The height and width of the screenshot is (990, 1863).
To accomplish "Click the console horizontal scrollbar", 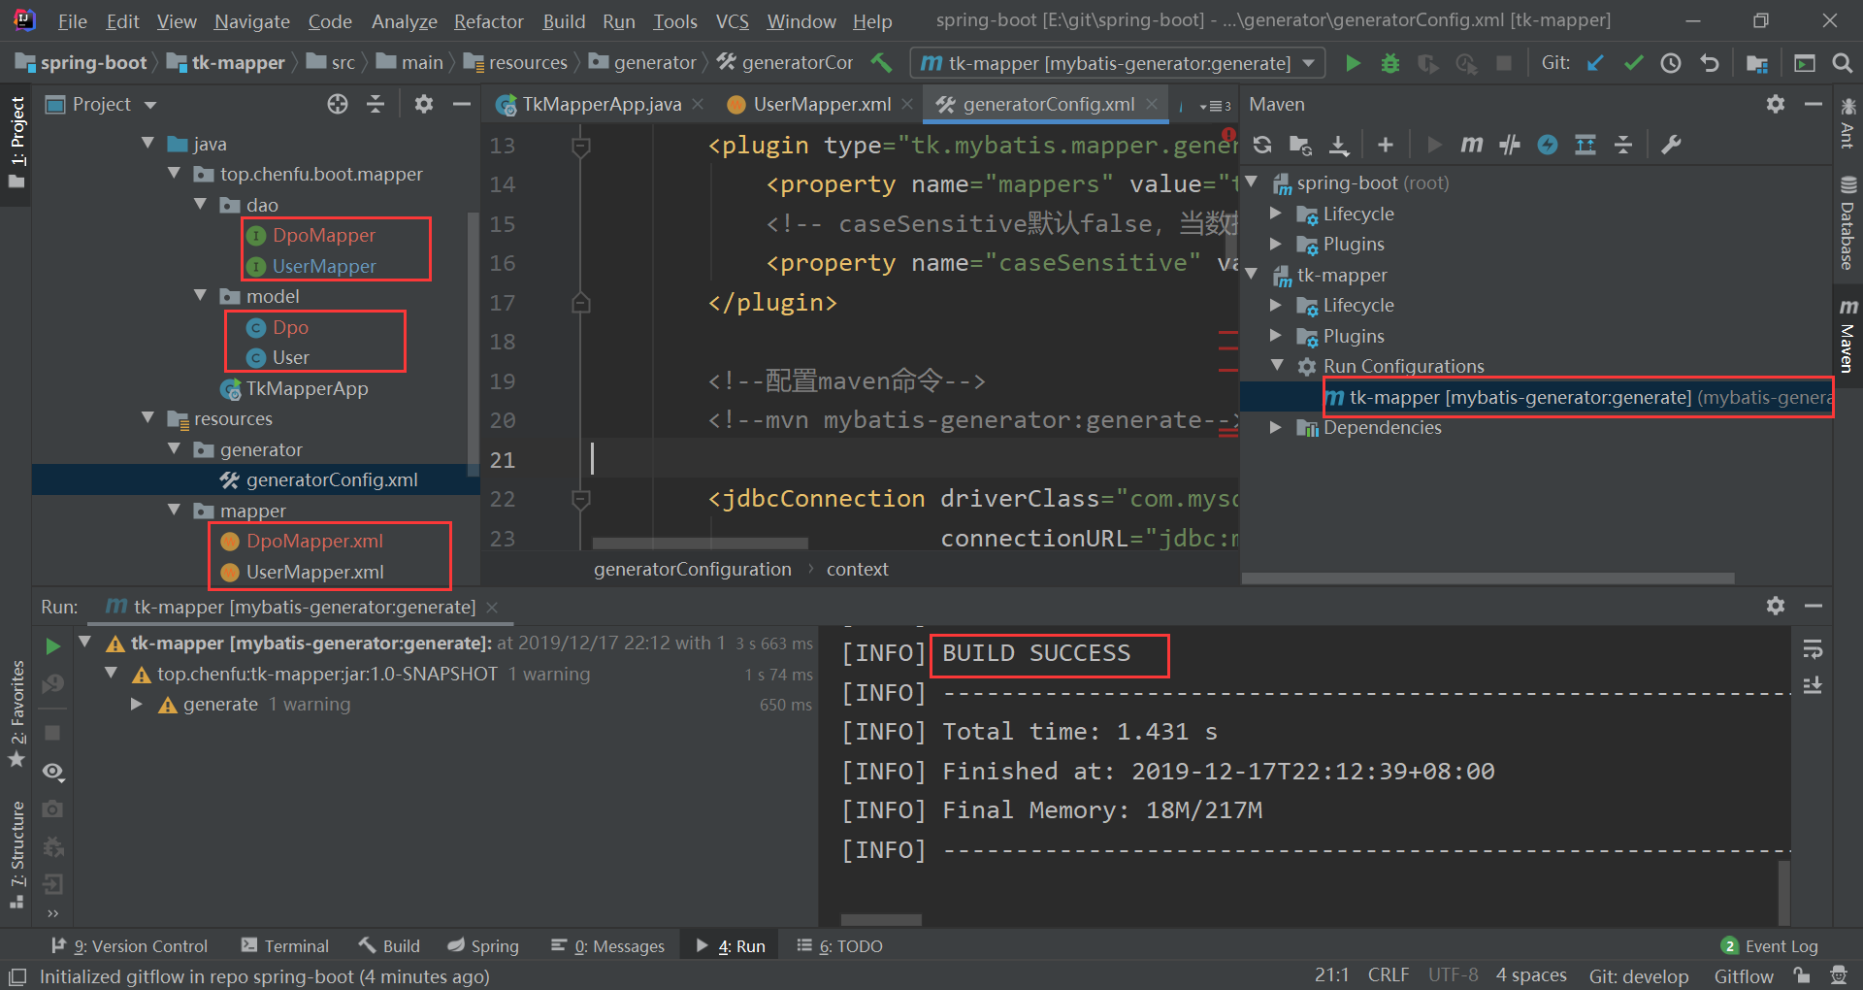I will point(881,919).
